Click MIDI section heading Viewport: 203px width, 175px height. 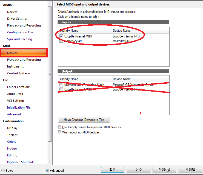point(7,46)
